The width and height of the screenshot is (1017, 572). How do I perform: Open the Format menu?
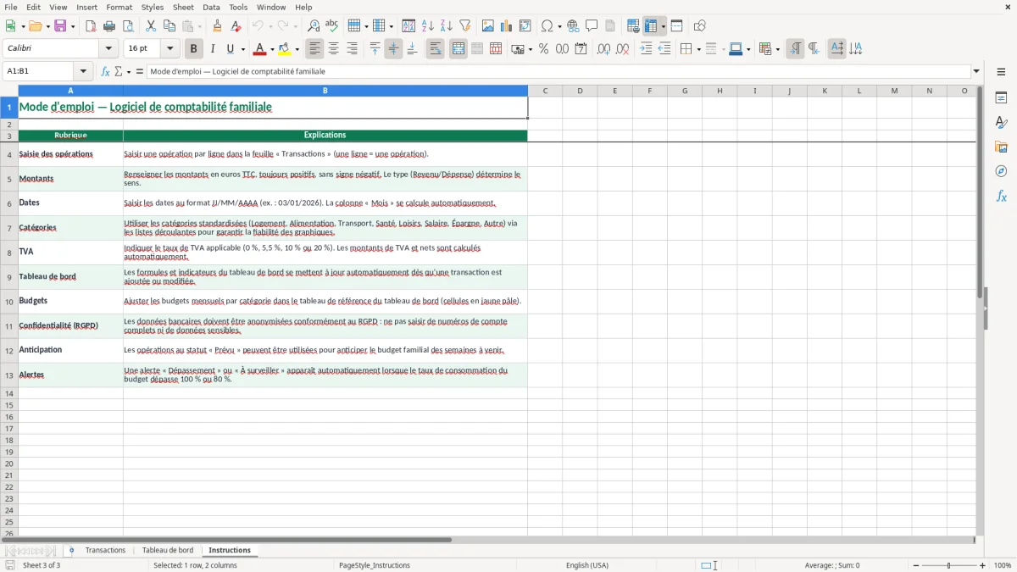coord(119,7)
